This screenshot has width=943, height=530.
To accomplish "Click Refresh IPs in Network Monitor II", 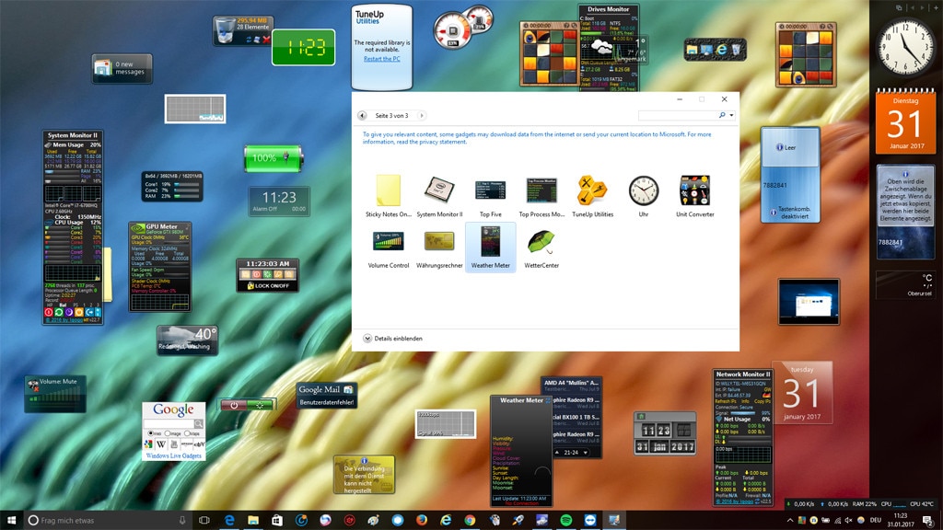I will (725, 401).
